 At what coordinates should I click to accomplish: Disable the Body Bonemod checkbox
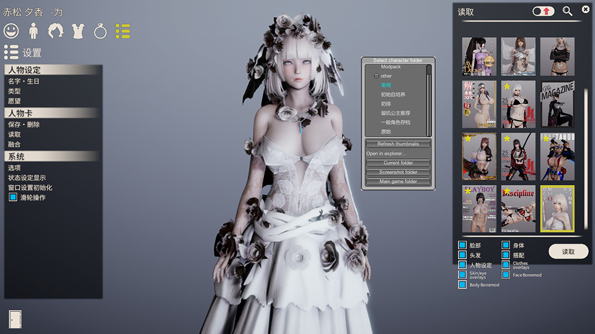(462, 285)
